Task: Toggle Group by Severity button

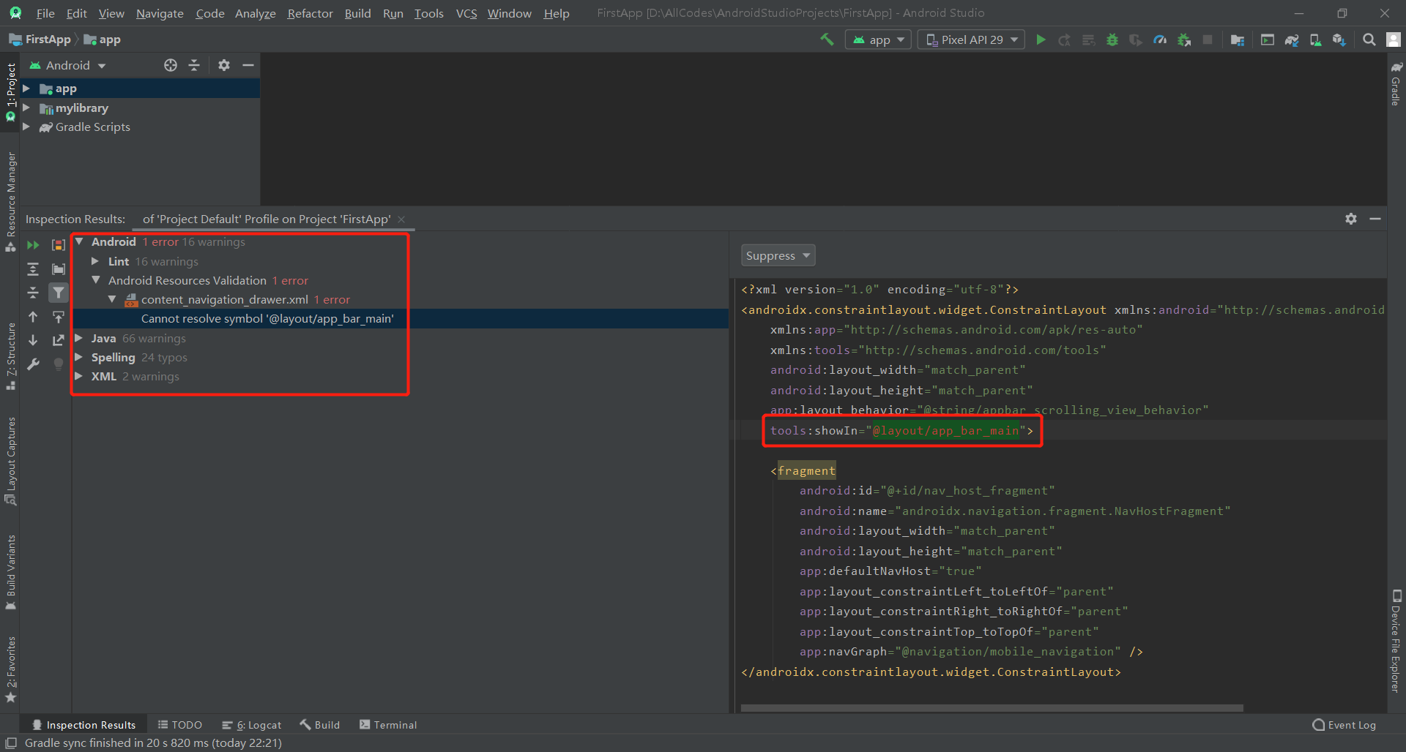Action: [59, 245]
